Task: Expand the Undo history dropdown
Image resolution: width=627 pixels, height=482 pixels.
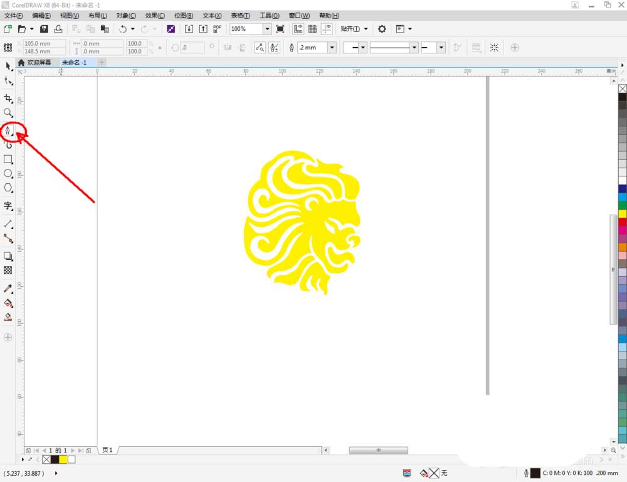Action: 133,29
